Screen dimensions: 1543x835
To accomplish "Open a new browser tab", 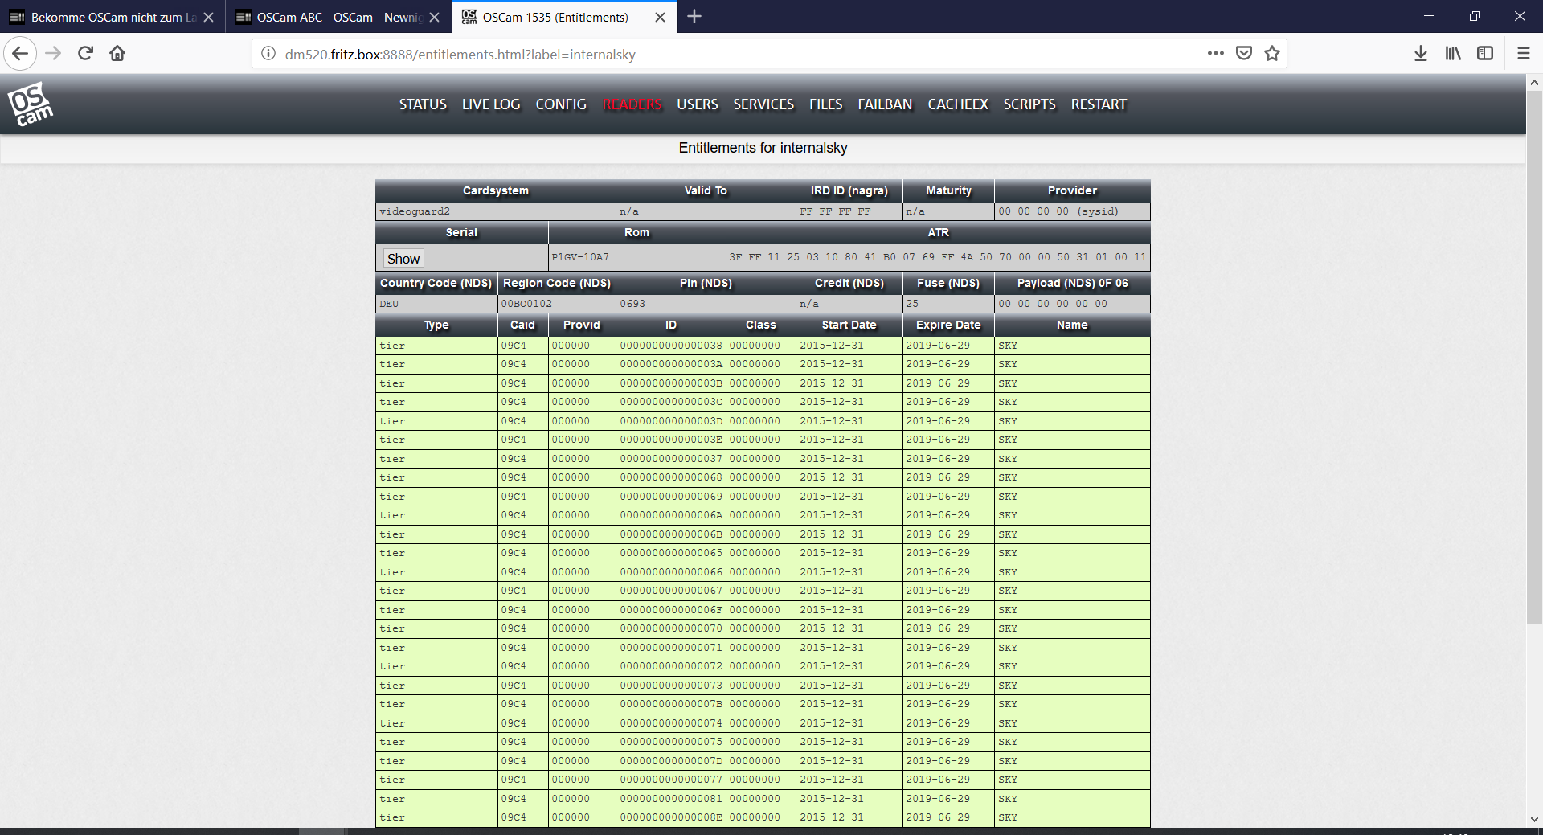I will [694, 17].
